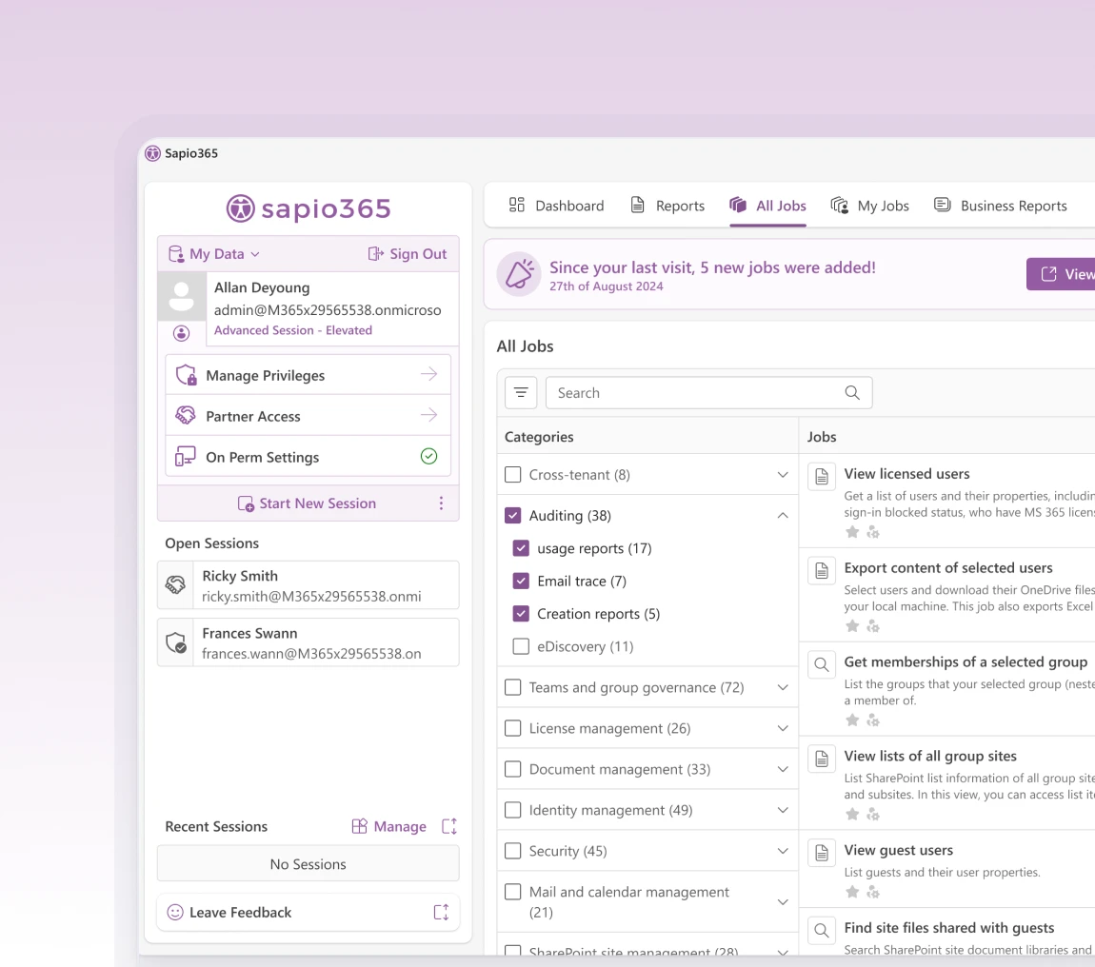Image resolution: width=1095 pixels, height=967 pixels.
Task: Click green checkmark on On Perm Settings
Action: (428, 457)
